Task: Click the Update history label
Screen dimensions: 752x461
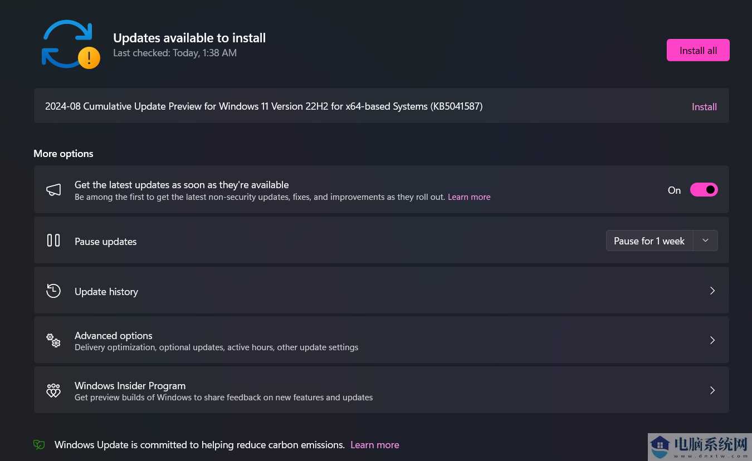Action: [106, 292]
